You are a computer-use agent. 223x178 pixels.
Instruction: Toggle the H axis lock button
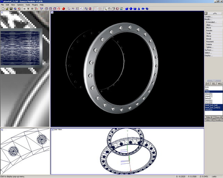coord(24,9)
